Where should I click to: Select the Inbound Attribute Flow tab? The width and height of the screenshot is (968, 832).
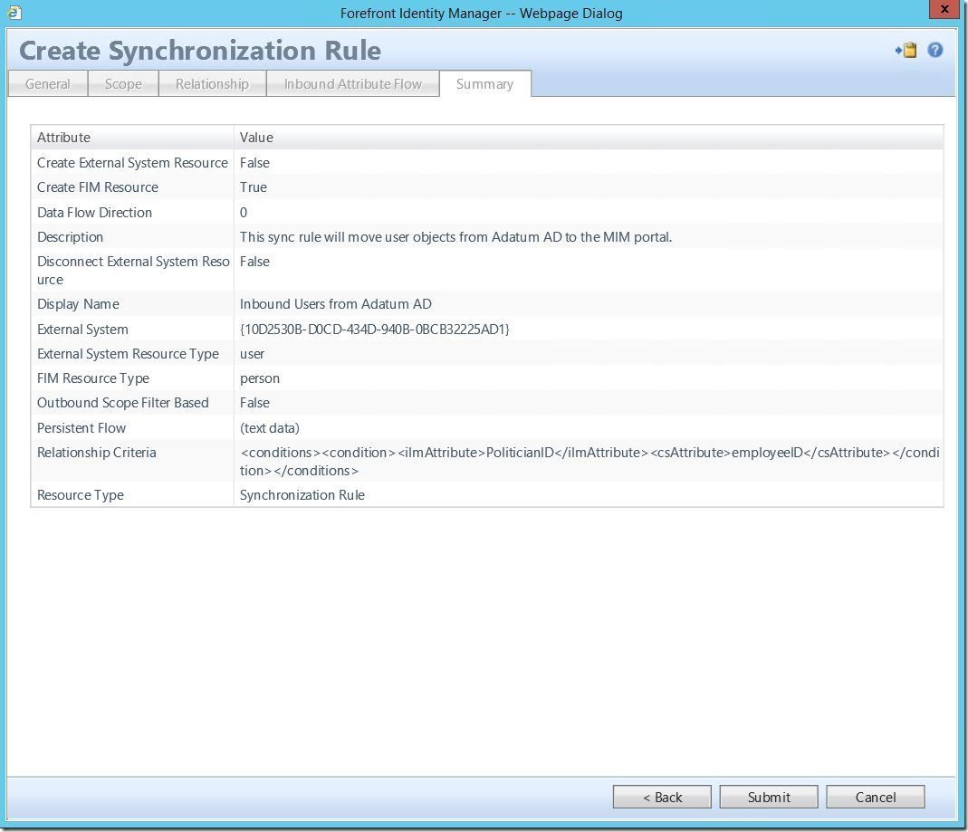[353, 84]
